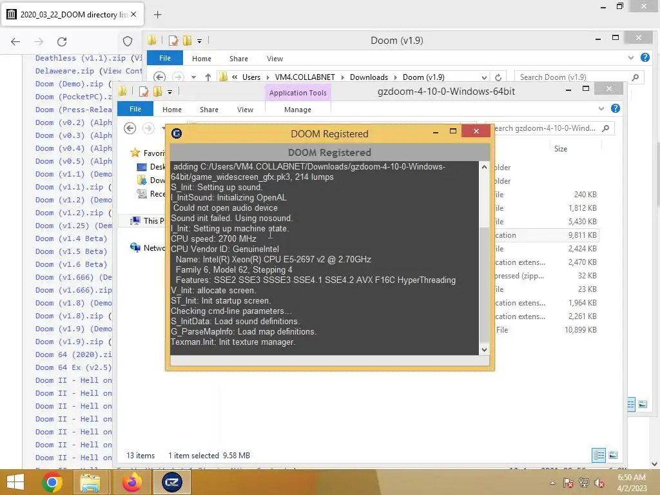The height and width of the screenshot is (495, 660).
Task: Click refresh button in Doom (v1.9) address bar
Action: (498, 77)
